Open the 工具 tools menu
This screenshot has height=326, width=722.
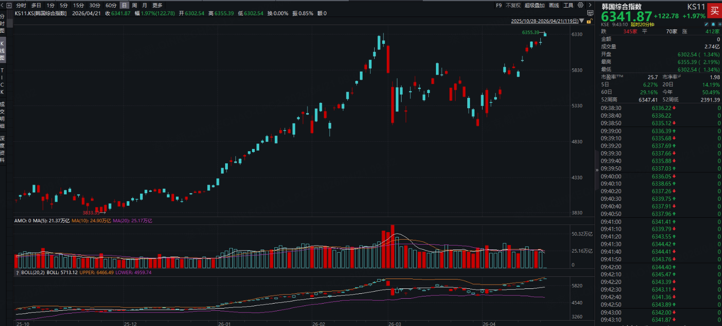pos(568,5)
